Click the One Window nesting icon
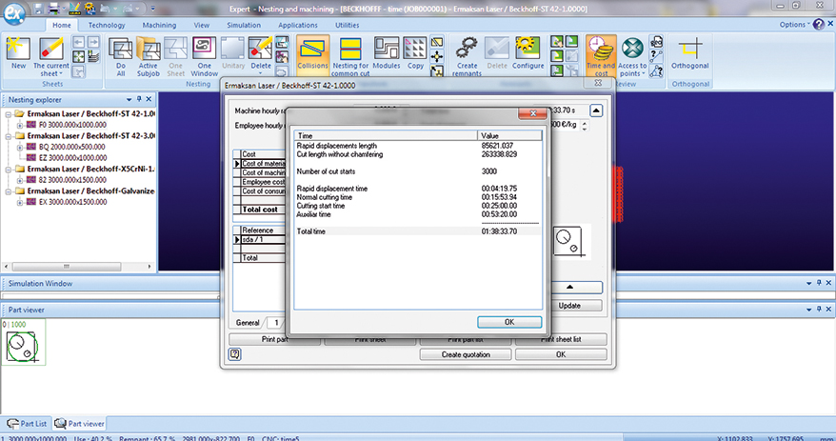The width and height of the screenshot is (836, 441). pos(204,51)
